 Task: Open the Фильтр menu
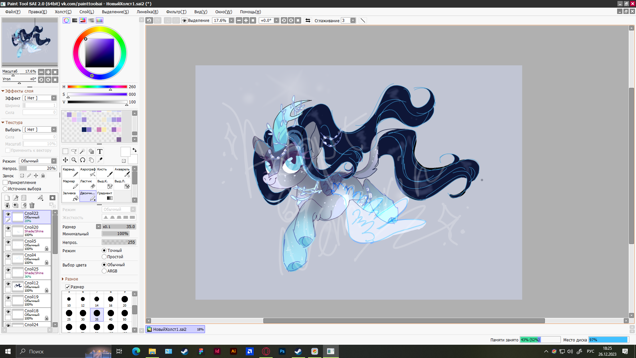176,12
